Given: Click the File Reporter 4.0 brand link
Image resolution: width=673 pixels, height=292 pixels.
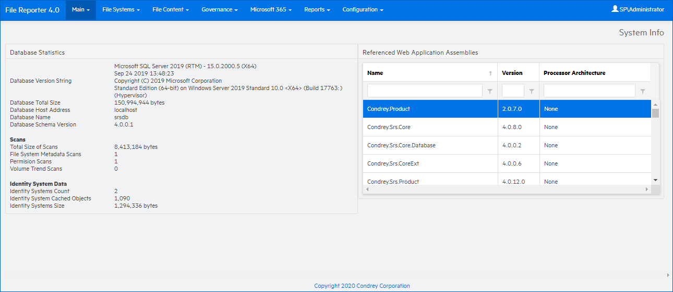Looking at the screenshot, I should point(32,10).
